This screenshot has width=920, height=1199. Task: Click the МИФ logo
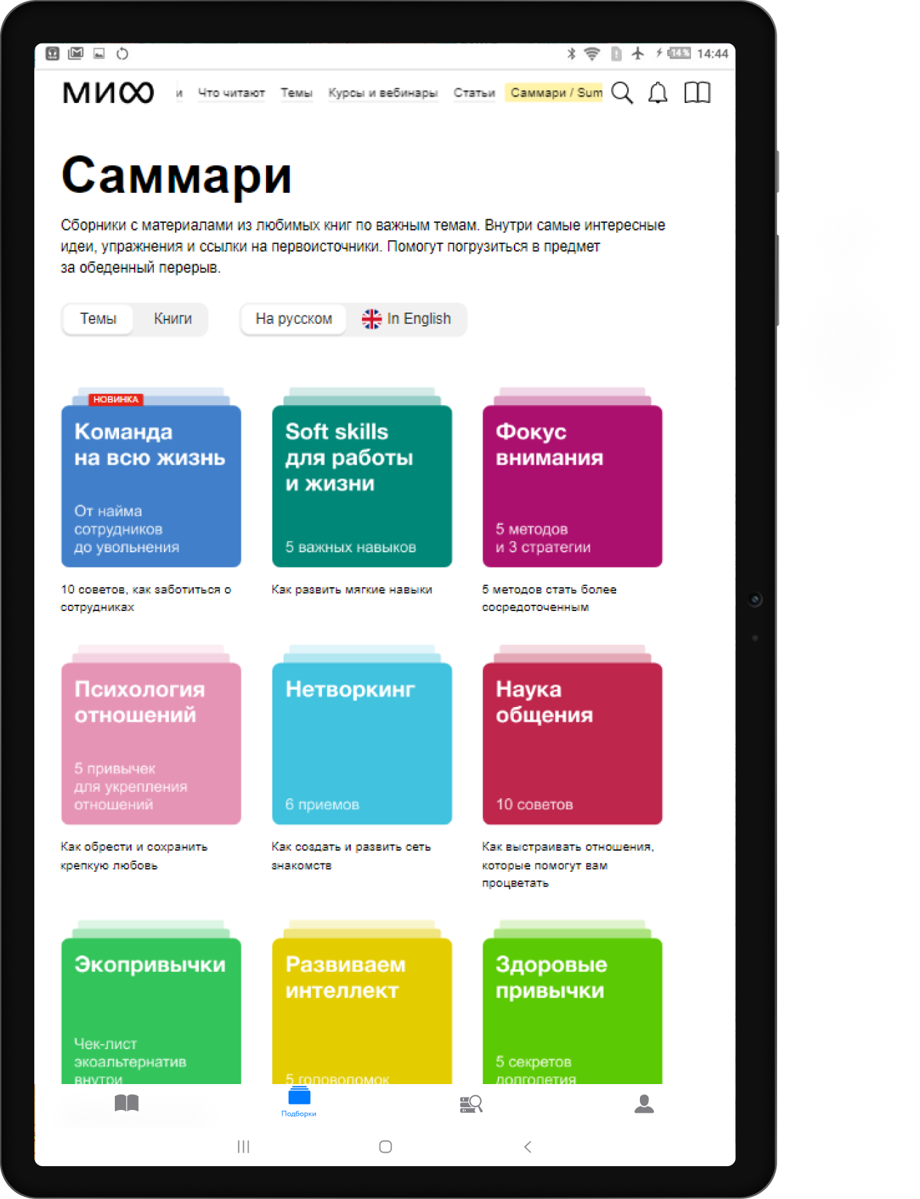[109, 93]
